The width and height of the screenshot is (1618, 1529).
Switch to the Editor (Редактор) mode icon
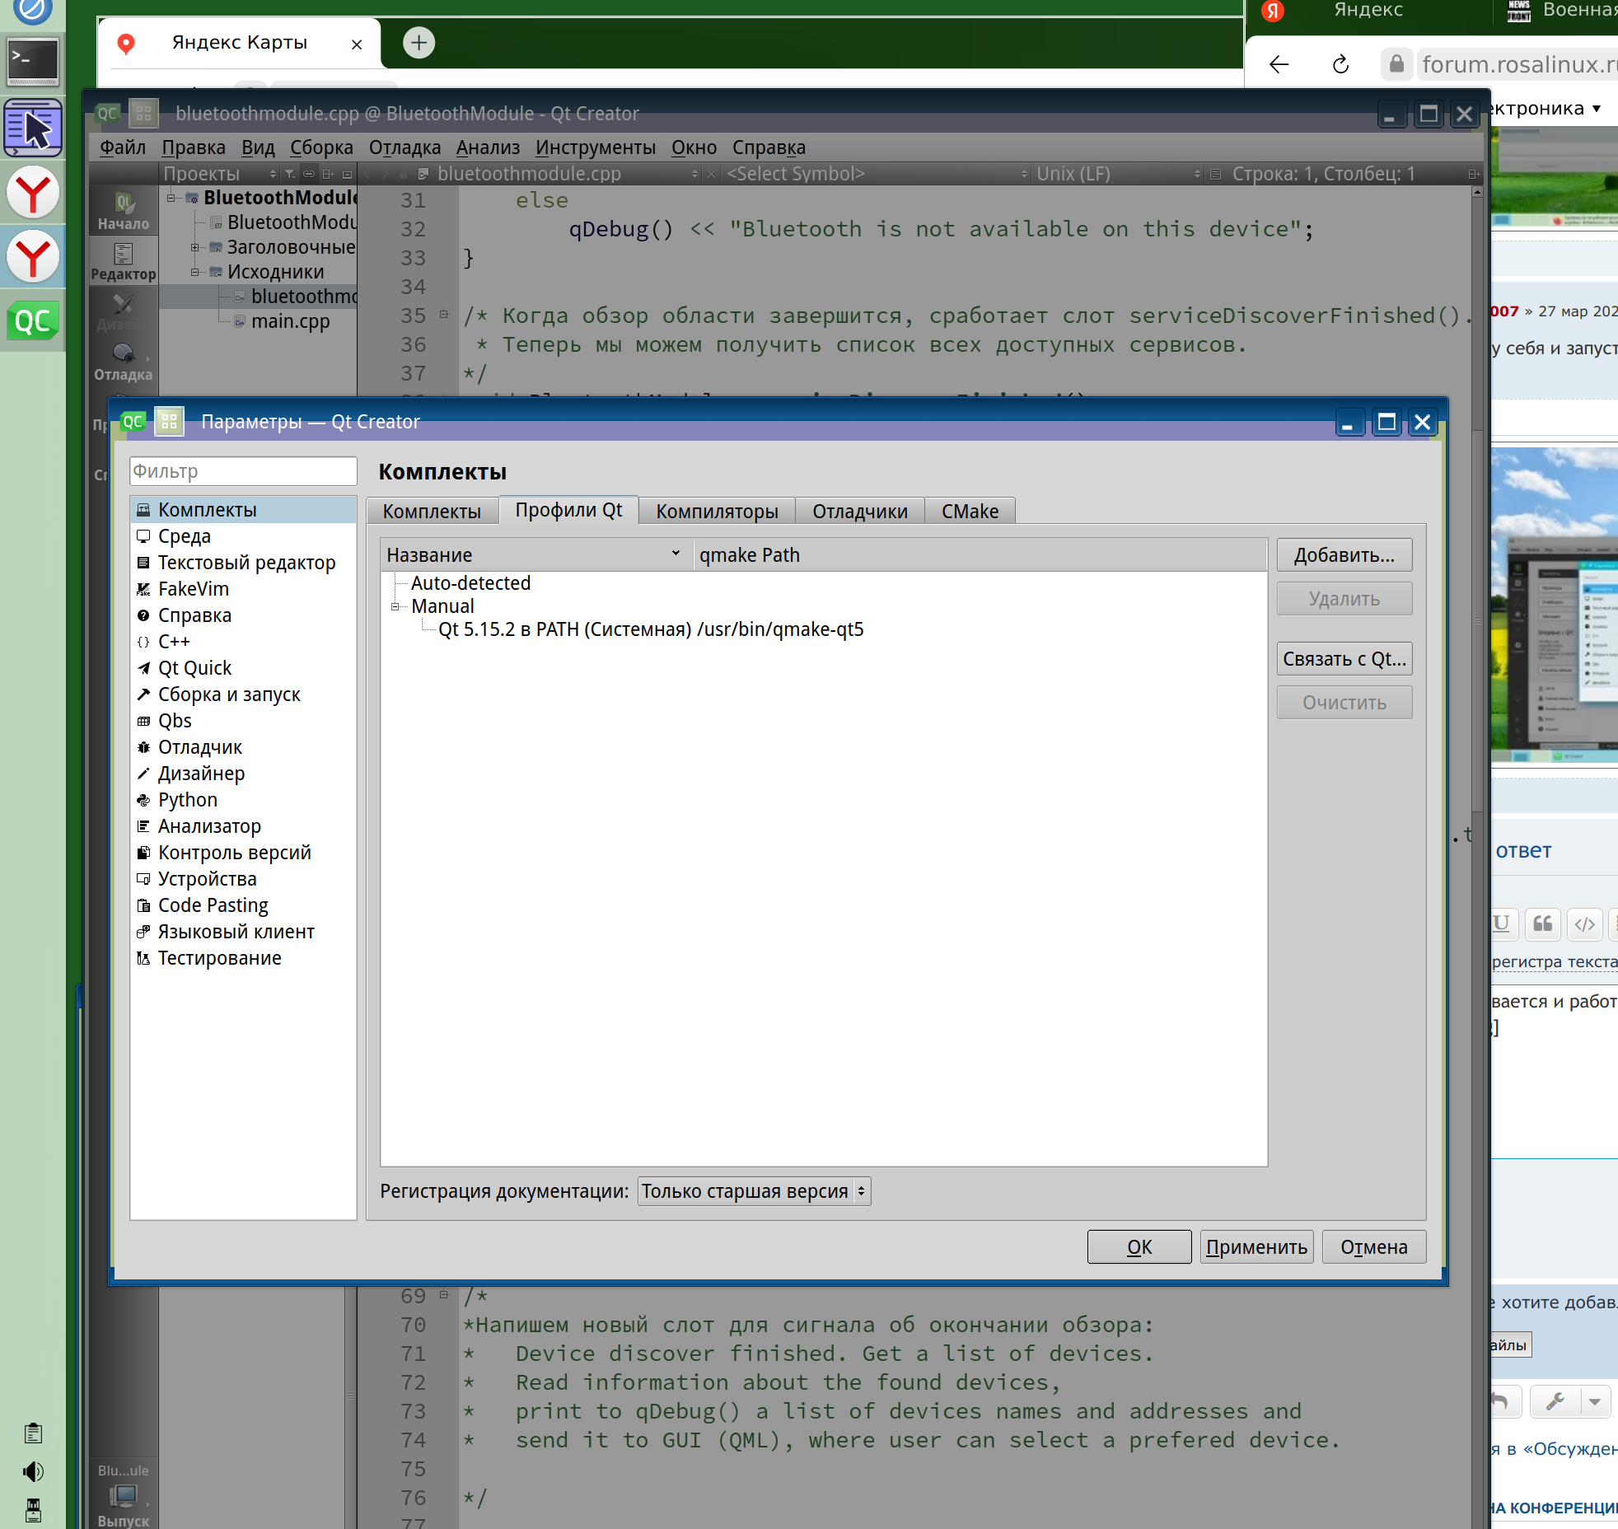(x=123, y=260)
